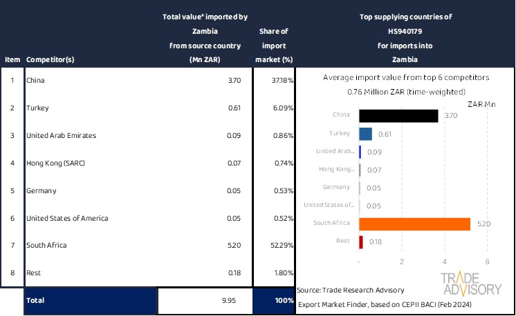The width and height of the screenshot is (516, 316).
Task: Click the Trade Advisory logo
Action: pyautogui.click(x=471, y=284)
